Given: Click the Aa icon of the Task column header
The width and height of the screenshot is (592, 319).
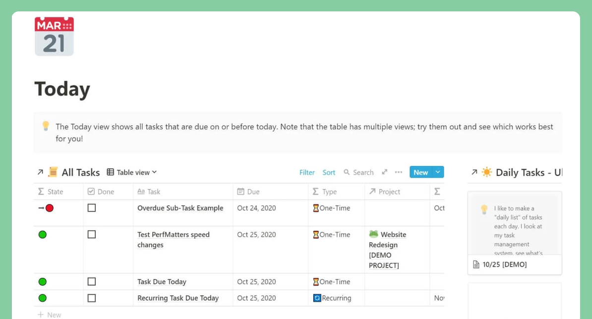Looking at the screenshot, I should point(141,191).
